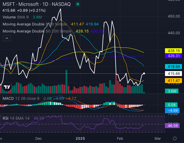Image resolution: width=184 pixels, height=143 pixels.
Task: Click the purple 426.31 price label
Action: 173,56
